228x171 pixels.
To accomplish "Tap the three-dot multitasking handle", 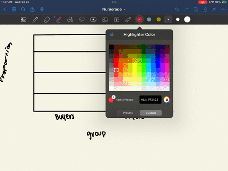I will tap(114, 2).
